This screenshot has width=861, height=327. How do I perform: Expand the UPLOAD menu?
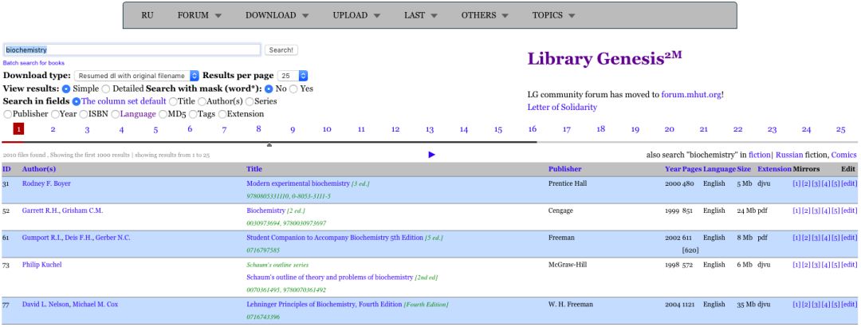pyautogui.click(x=356, y=15)
